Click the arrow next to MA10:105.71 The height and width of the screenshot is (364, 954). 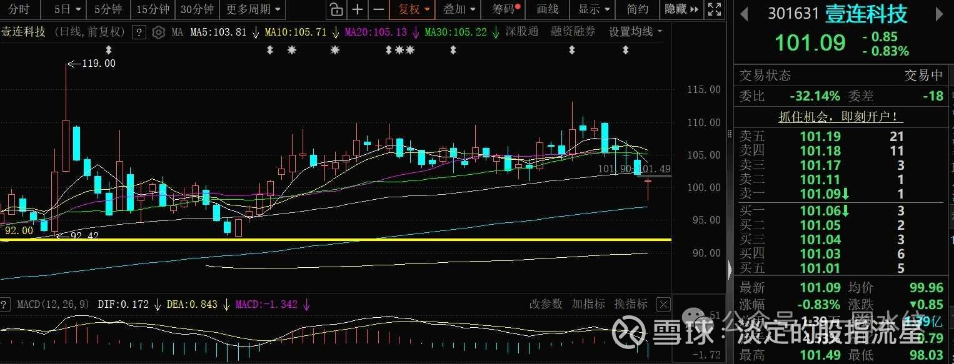click(336, 32)
